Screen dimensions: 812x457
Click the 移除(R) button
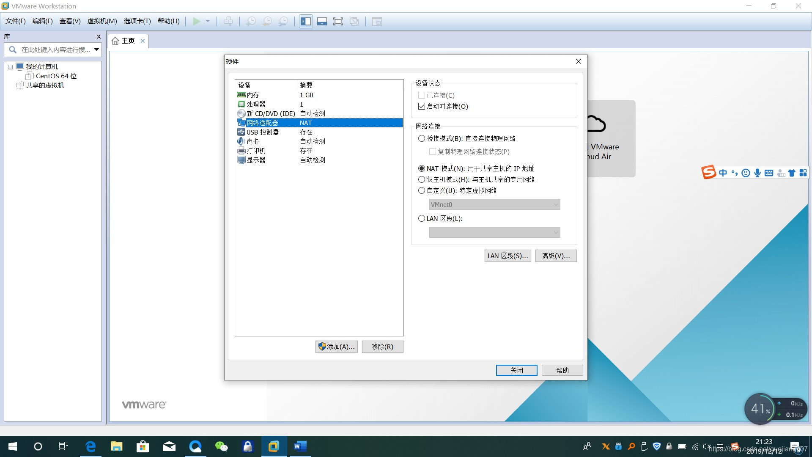[382, 347]
